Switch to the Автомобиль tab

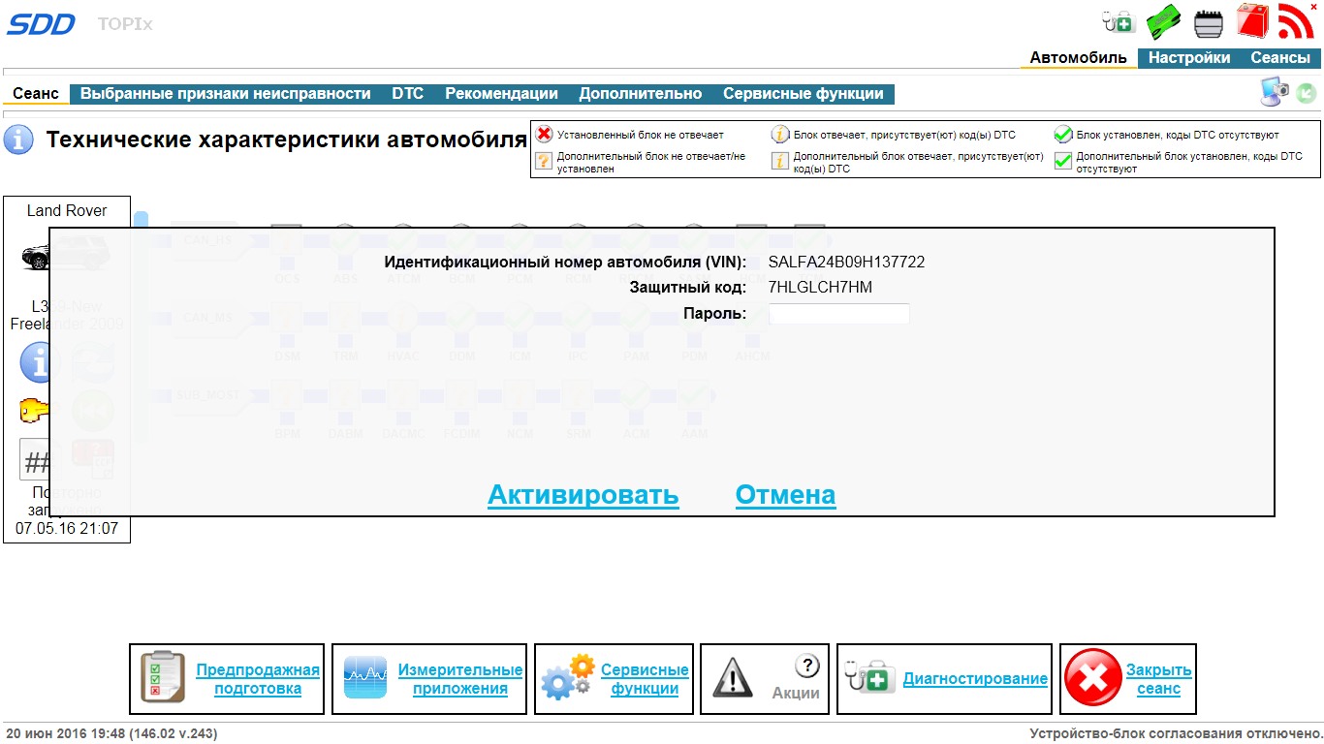(1078, 58)
